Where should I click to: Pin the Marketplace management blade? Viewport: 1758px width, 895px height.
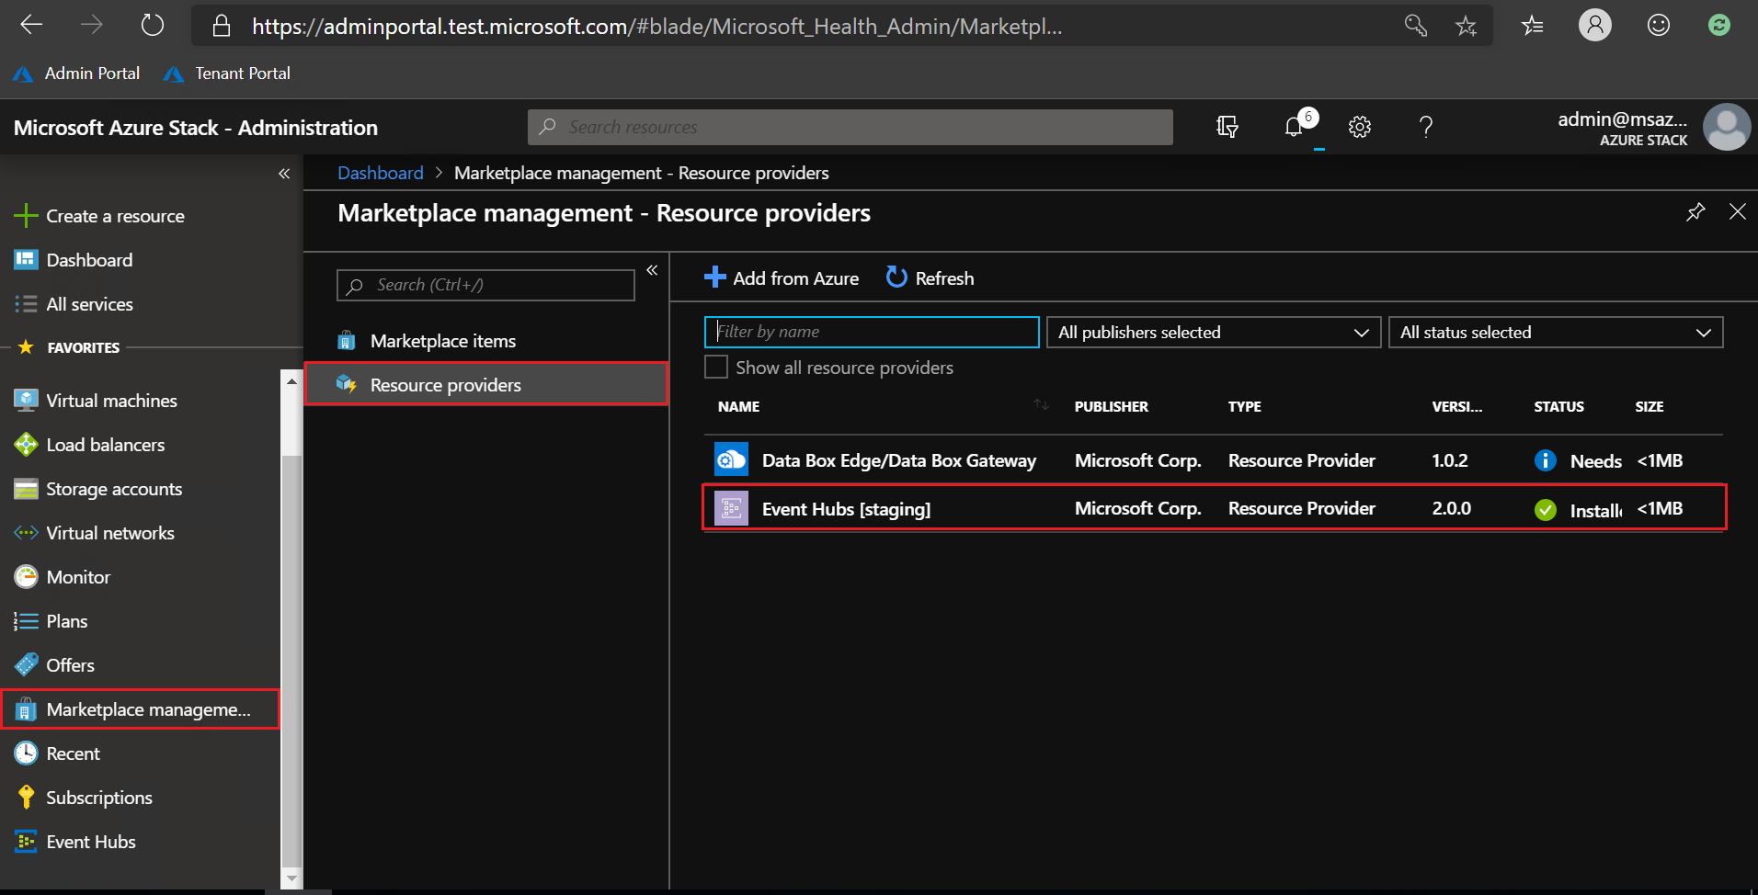click(1695, 211)
